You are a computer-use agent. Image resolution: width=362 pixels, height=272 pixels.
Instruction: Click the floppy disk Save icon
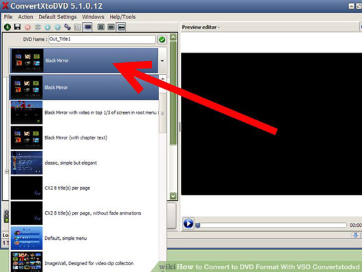(x=17, y=27)
